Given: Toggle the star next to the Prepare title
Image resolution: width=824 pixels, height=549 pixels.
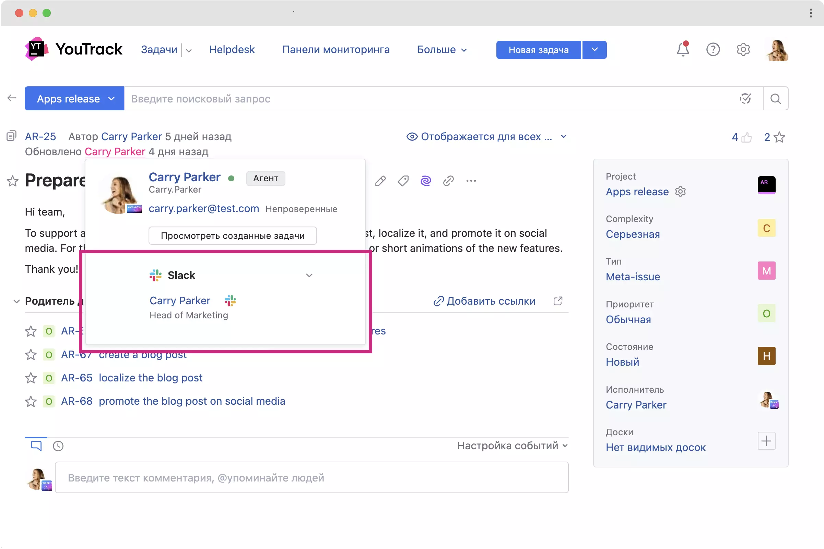Looking at the screenshot, I should pos(13,181).
